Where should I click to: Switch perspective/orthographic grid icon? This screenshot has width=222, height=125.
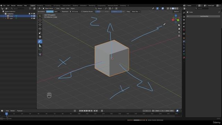click(179, 36)
